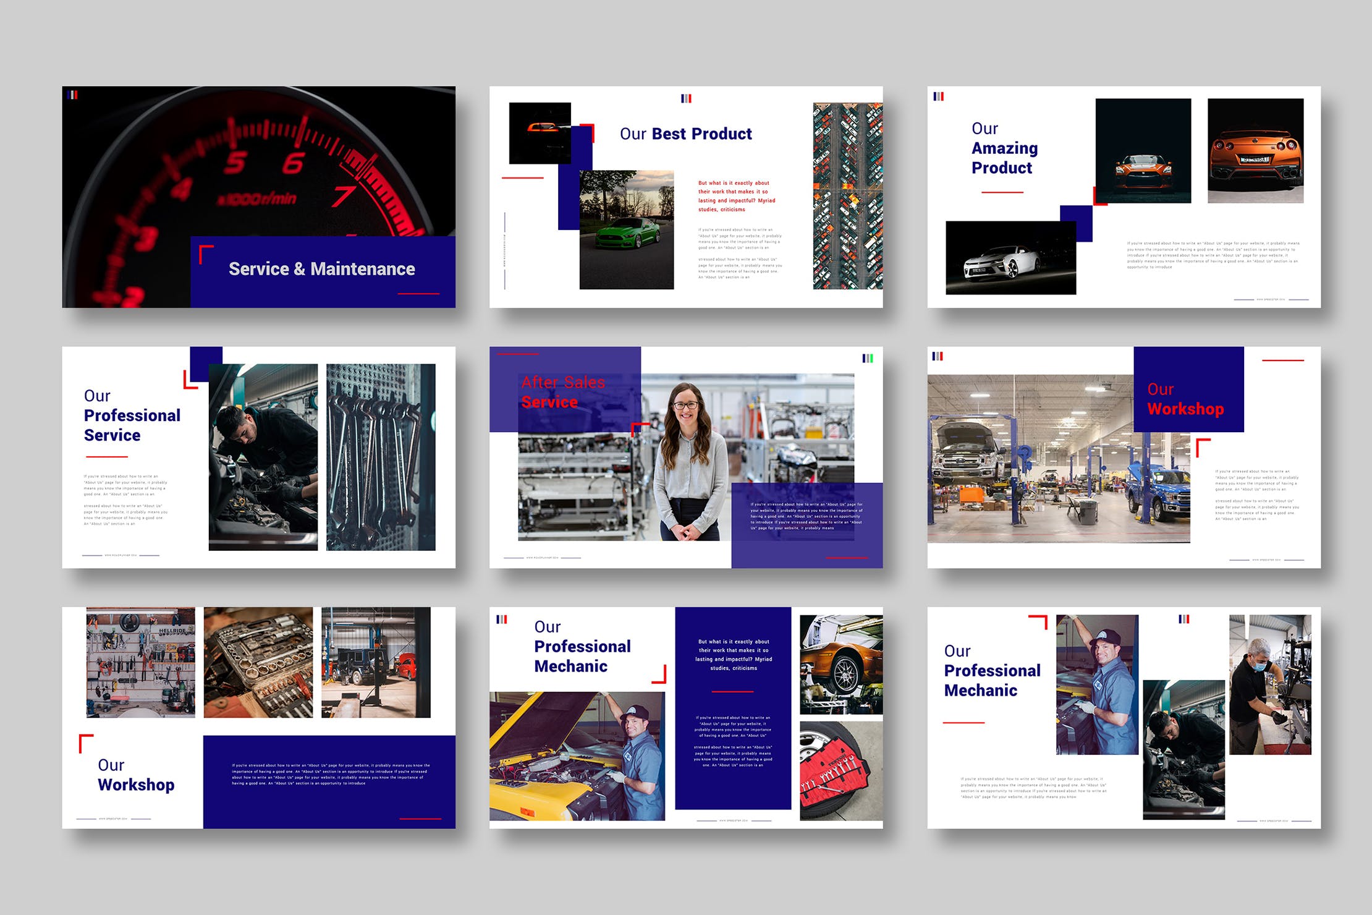Click the tricolor logo above Our Best Product
Viewport: 1372px width, 915px height.
tap(686, 98)
